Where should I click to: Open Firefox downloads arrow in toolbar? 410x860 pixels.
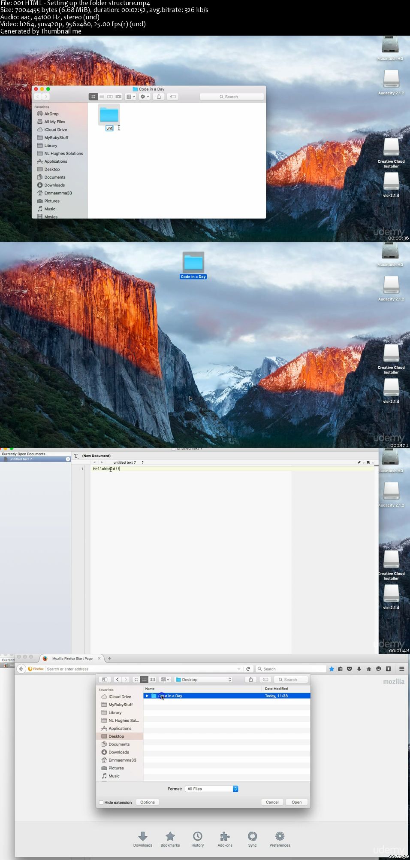click(x=359, y=669)
